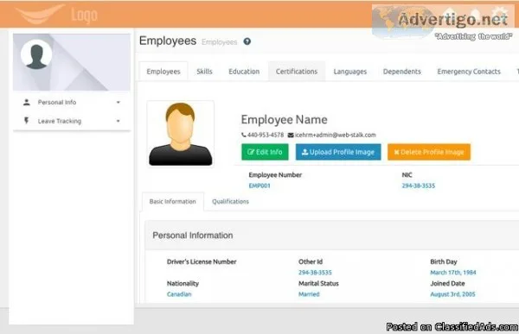Click the Birth Day value March 17th, 1984
This screenshot has width=519, height=334.
click(453, 273)
